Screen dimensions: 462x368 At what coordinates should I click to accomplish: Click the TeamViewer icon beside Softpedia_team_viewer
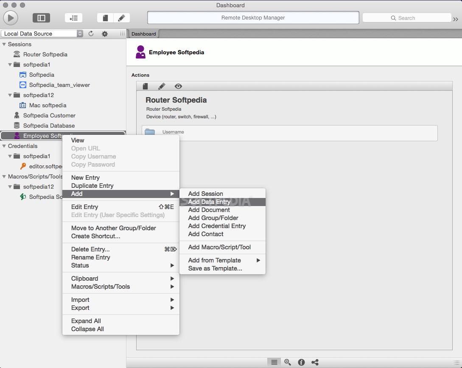click(x=22, y=85)
